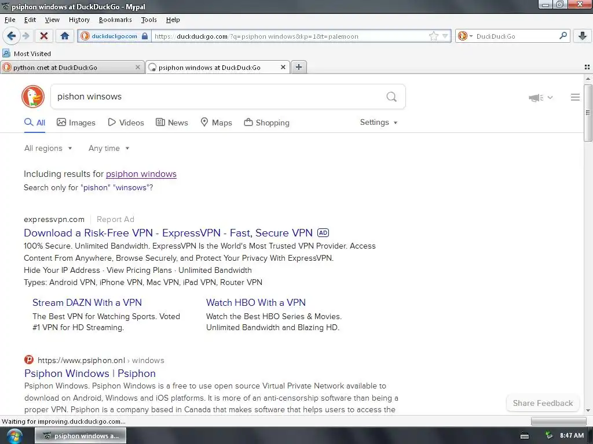
Task: Open the Tools menu
Action: tap(149, 20)
